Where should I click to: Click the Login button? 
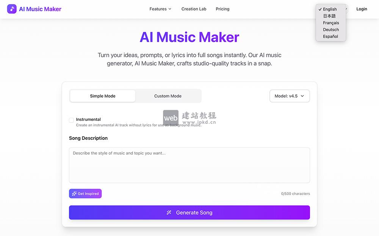[x=362, y=9]
